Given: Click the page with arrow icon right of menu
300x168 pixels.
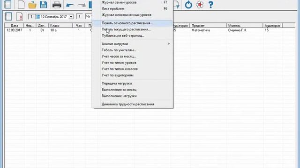Looking at the screenshot, I should [x=176, y=4].
